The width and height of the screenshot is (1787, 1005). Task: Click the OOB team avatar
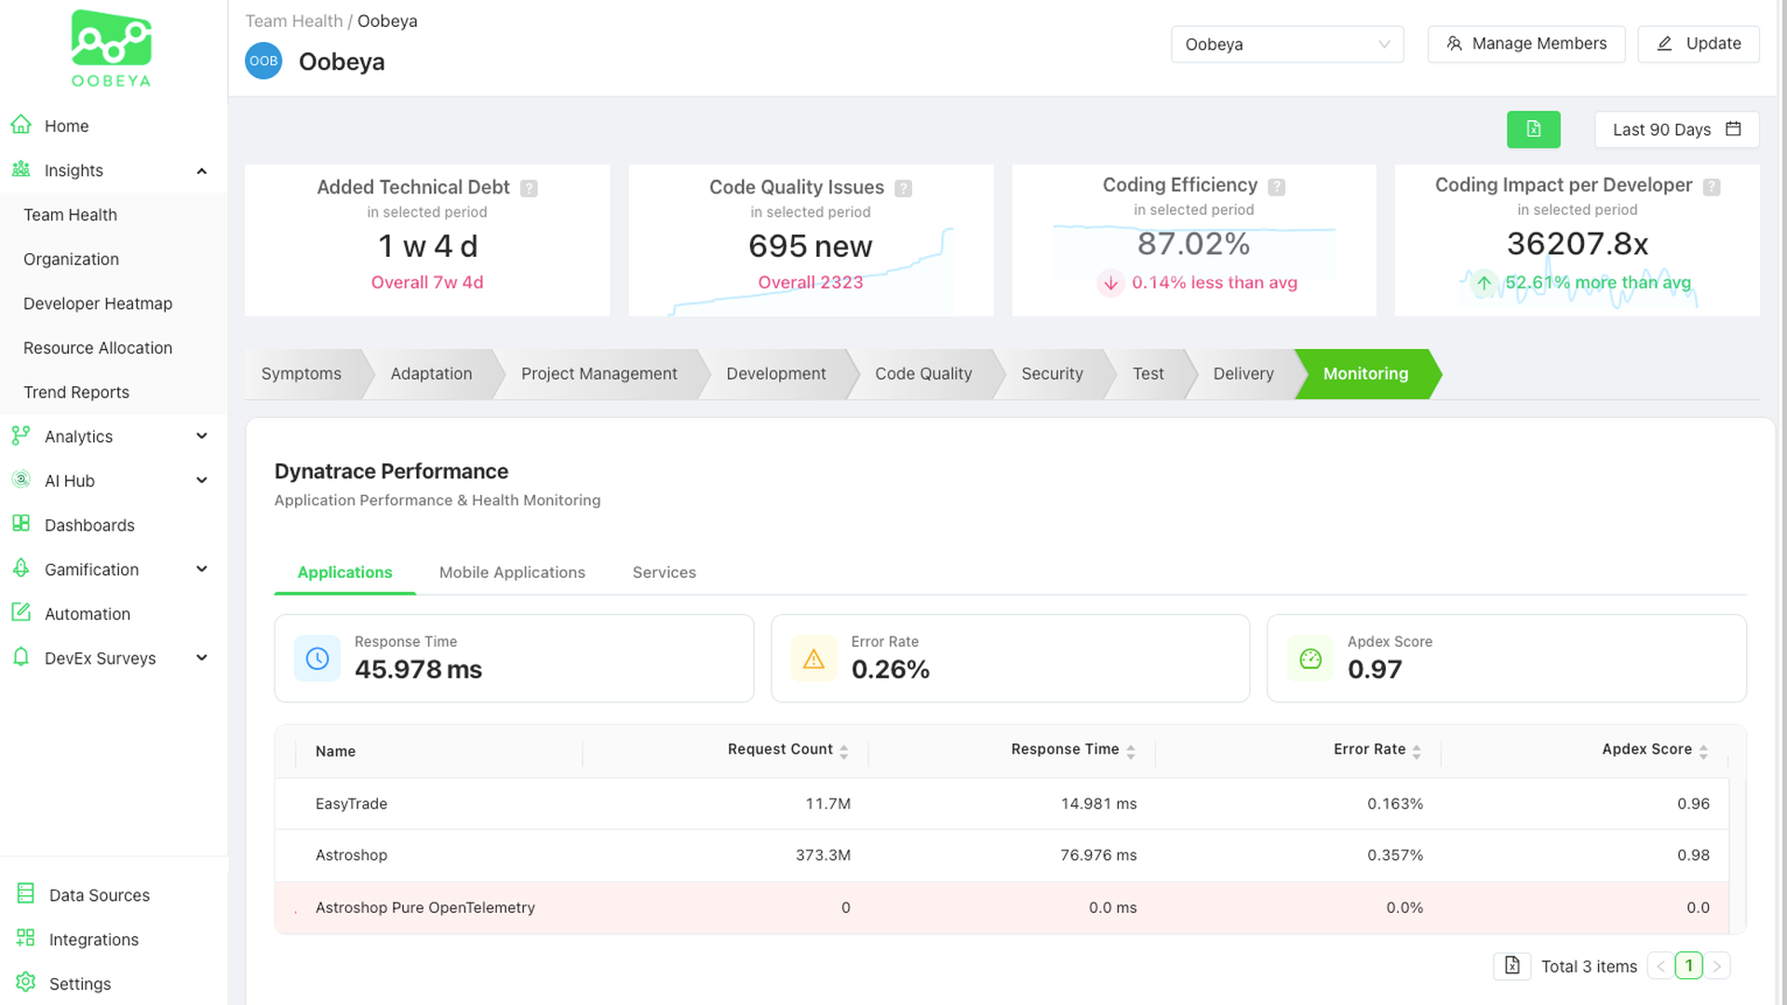pos(263,61)
